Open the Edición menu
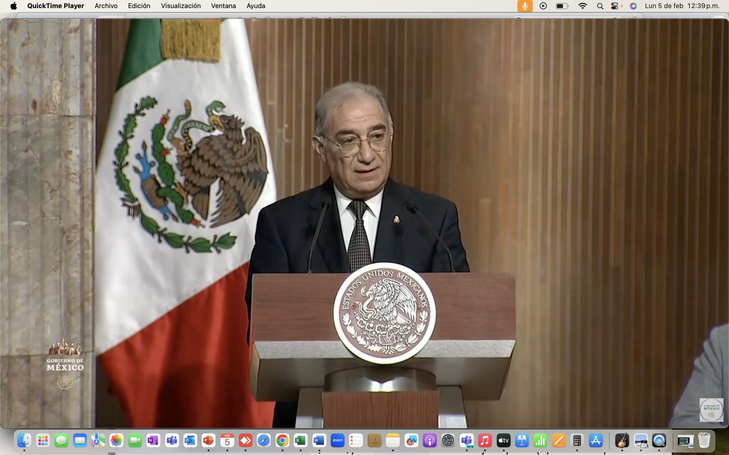Image resolution: width=729 pixels, height=455 pixels. (x=139, y=6)
